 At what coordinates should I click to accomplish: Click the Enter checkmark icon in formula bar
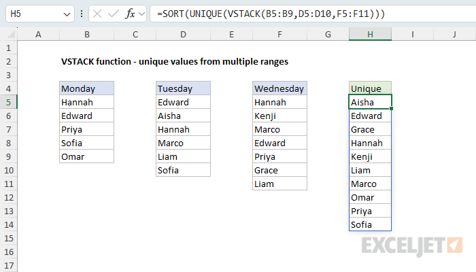click(114, 14)
